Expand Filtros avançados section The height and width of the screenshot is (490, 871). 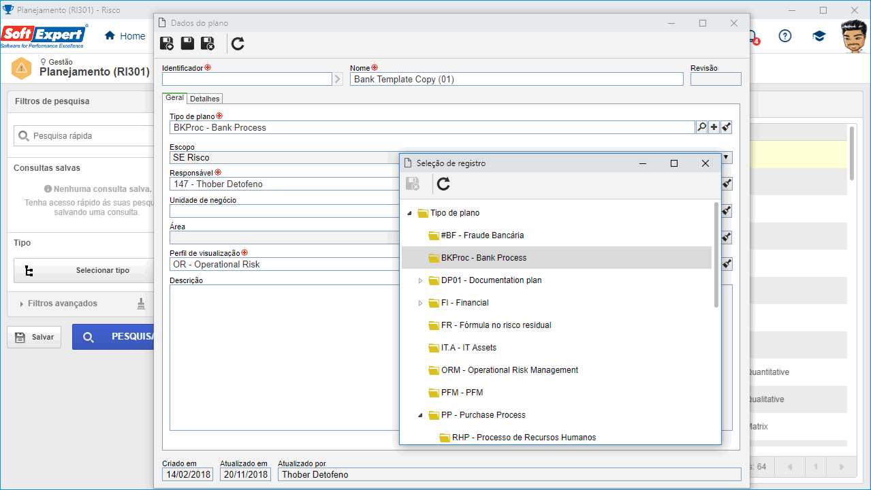click(x=63, y=304)
